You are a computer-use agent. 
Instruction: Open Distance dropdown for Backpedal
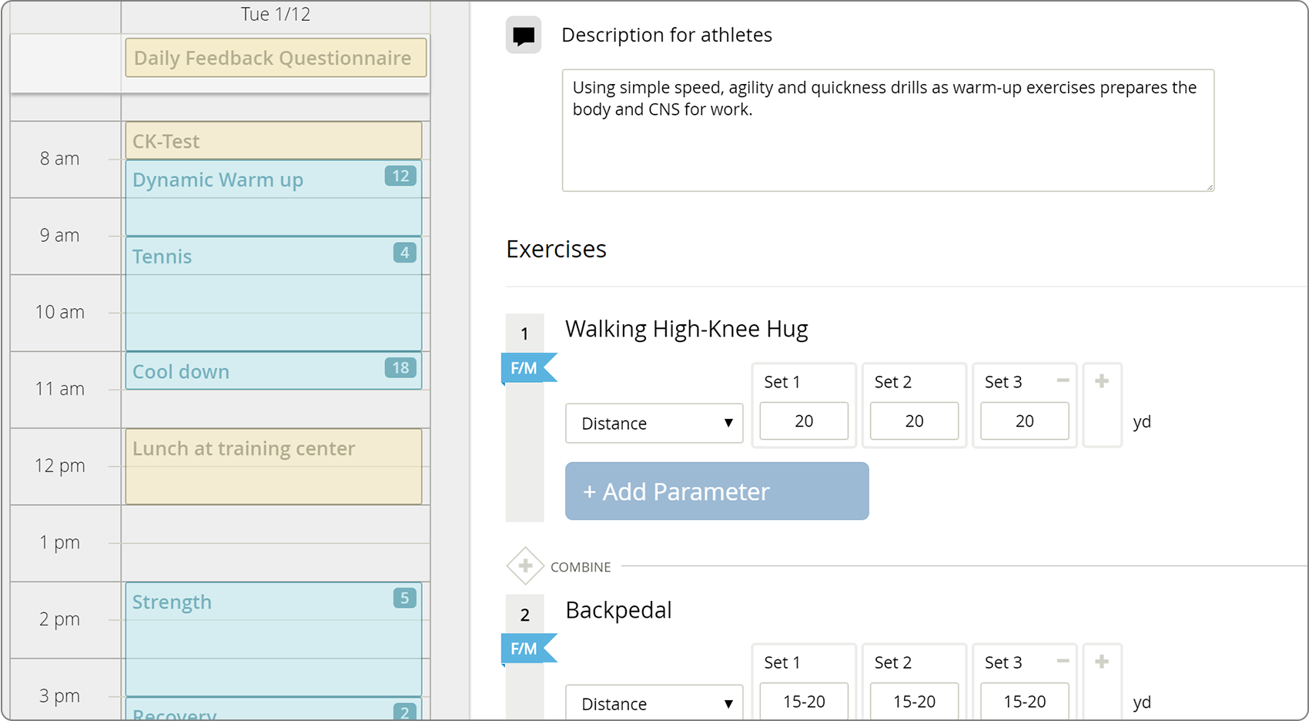(654, 703)
